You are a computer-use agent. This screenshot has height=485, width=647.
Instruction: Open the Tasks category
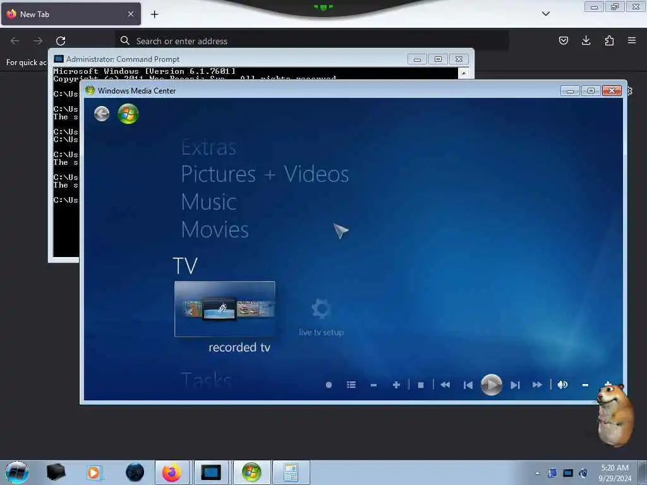(206, 380)
